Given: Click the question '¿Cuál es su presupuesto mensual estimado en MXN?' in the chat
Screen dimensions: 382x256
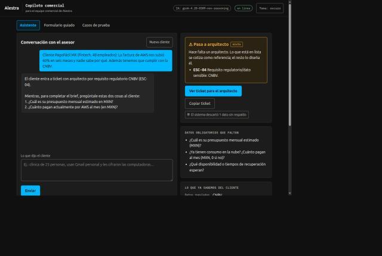Looking at the screenshot, I should [x=69, y=102].
